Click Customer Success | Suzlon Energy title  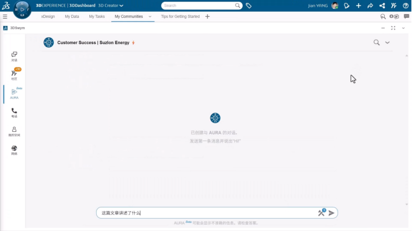93,43
